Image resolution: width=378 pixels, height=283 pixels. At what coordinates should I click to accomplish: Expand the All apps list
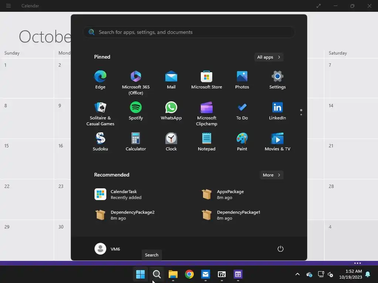269,57
